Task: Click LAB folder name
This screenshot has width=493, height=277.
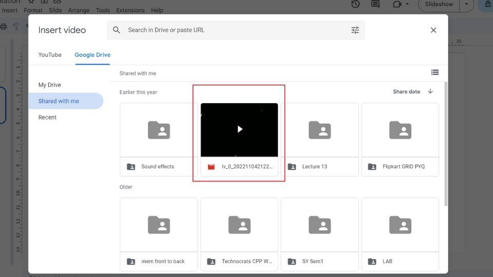Action: pos(387,261)
